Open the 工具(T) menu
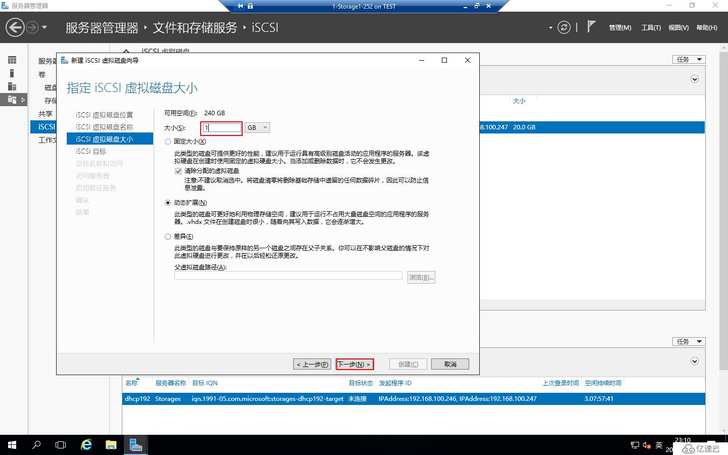The image size is (728, 455). [x=651, y=28]
